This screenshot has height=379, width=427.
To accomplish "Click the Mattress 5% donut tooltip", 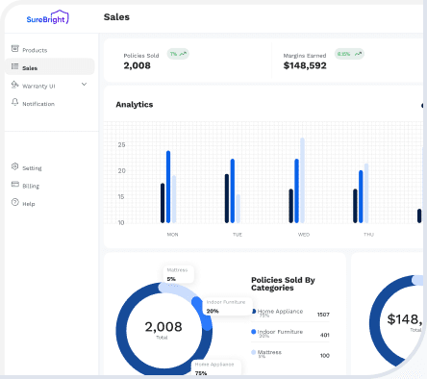I will 178,274.
